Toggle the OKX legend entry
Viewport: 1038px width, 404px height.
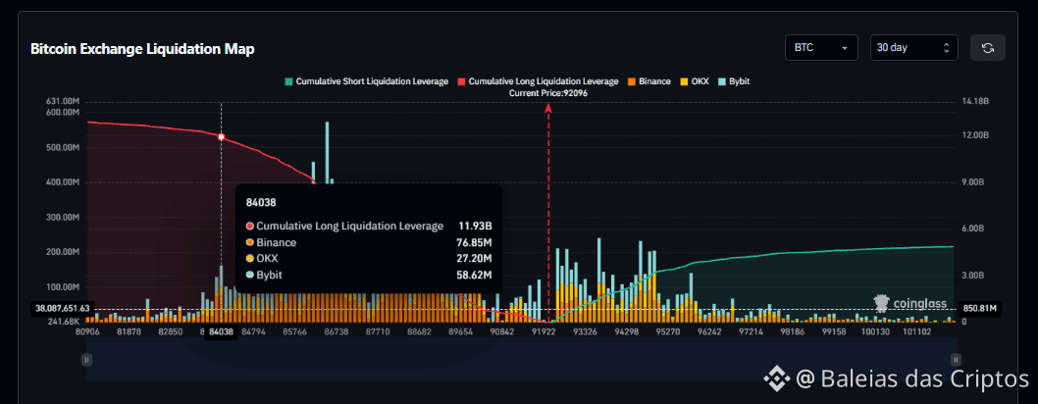coord(694,80)
